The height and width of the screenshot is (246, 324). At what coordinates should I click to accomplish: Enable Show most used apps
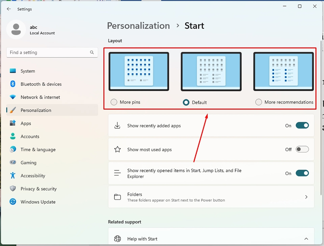pyautogui.click(x=302, y=149)
